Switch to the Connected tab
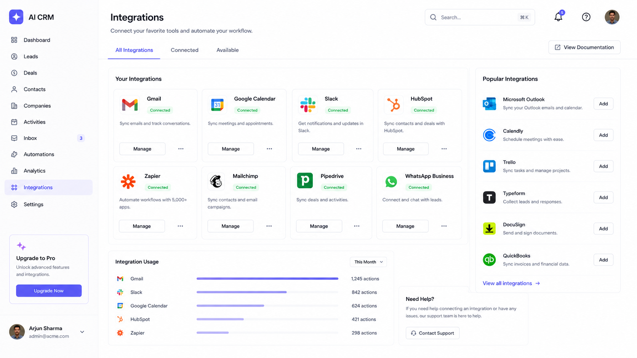The height and width of the screenshot is (358, 637). (x=184, y=50)
